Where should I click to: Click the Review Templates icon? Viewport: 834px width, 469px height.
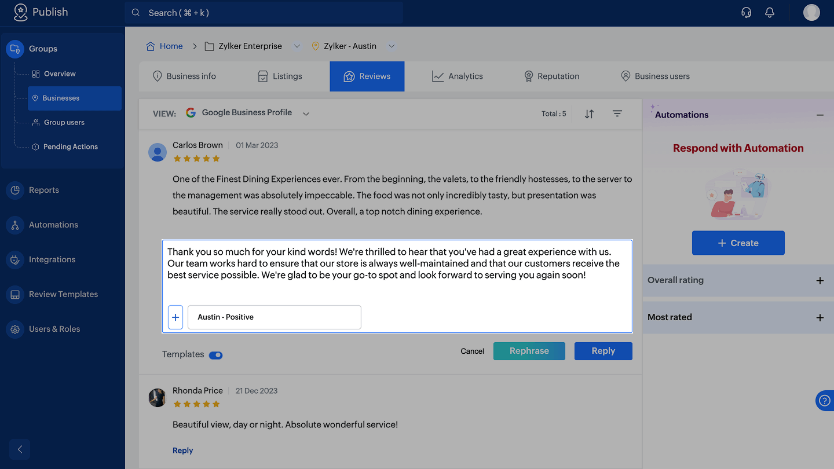(15, 294)
